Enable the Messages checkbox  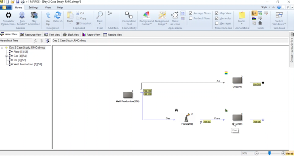coord(217,23)
